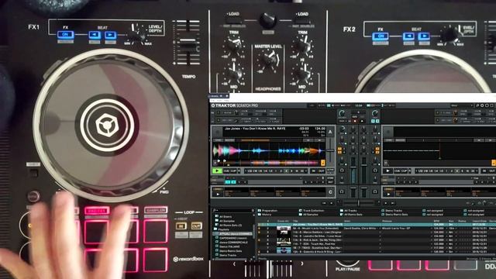This screenshot has width=496, height=279.
Task: Set loop OUT point on deck A
Action: pyautogui.click(x=322, y=170)
